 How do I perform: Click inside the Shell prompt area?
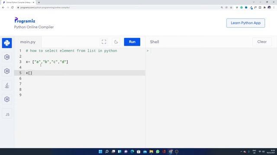pyautogui.click(x=211, y=51)
